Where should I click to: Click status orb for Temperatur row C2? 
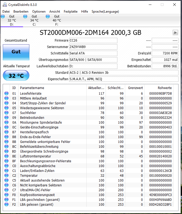(x=6, y=175)
